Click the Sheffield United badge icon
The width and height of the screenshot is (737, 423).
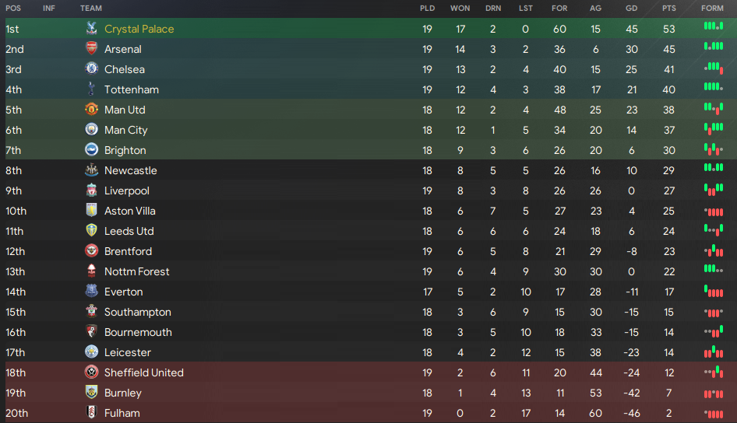(92, 372)
